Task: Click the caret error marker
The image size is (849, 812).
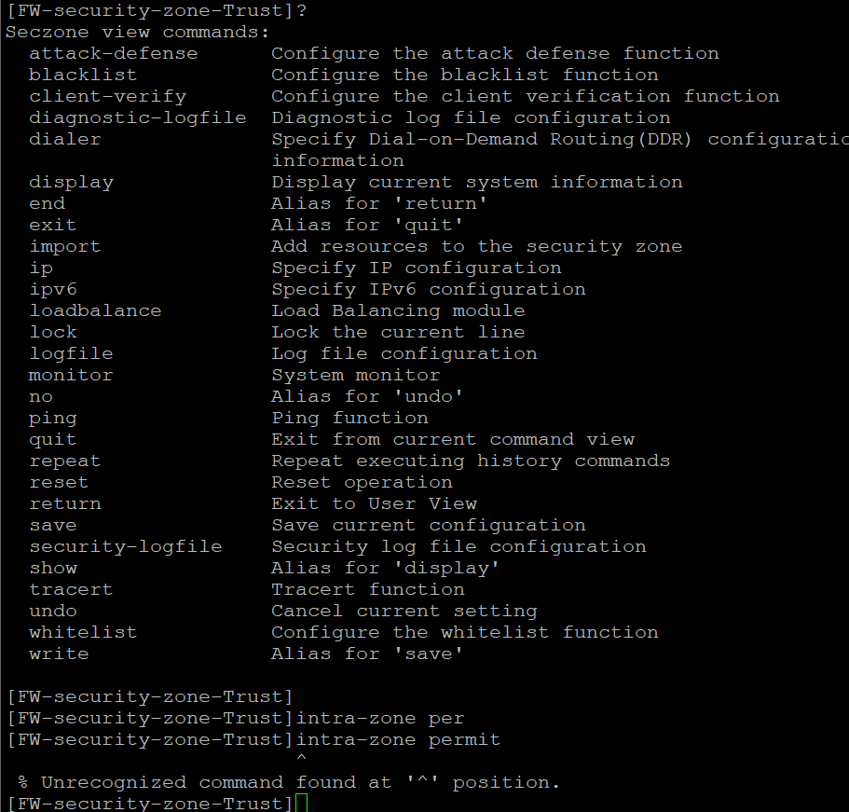Action: point(302,757)
